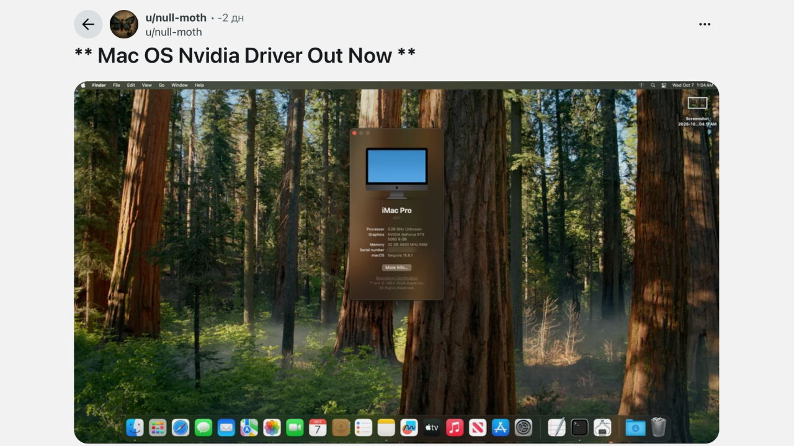This screenshot has width=794, height=446.
Task: Launch Freeform from the Dock
Action: pos(409,427)
